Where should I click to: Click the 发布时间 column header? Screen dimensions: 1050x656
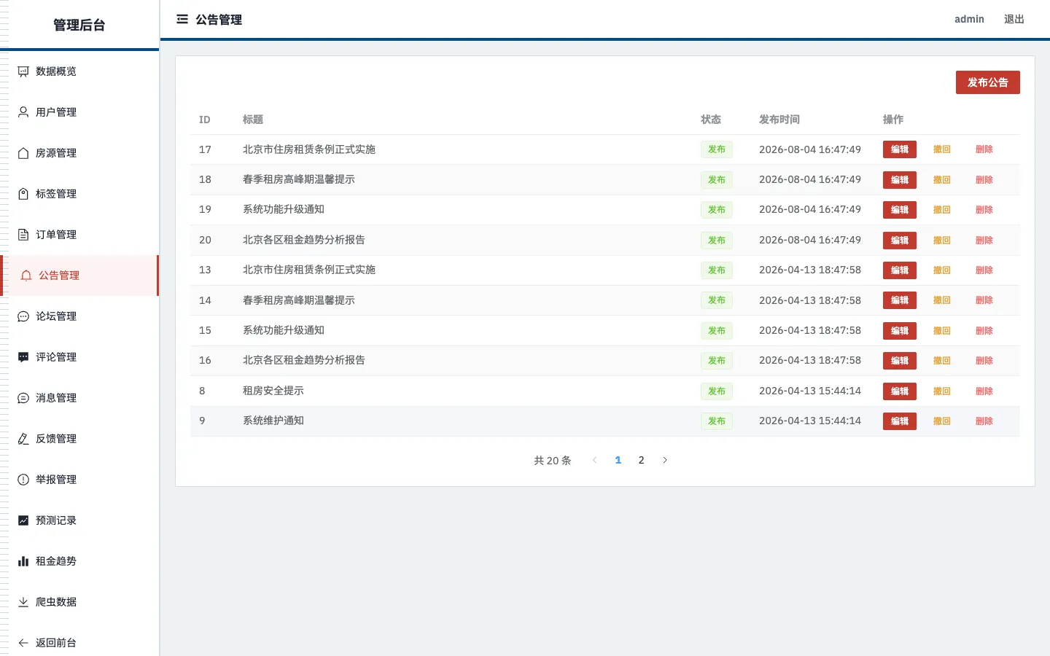(x=779, y=120)
